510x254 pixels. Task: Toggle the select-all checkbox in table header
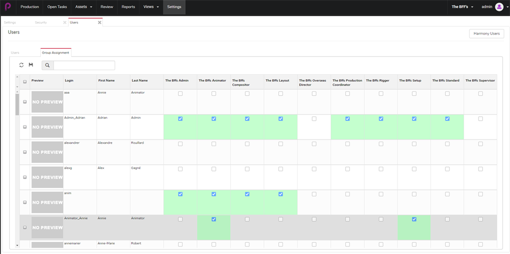(25, 82)
